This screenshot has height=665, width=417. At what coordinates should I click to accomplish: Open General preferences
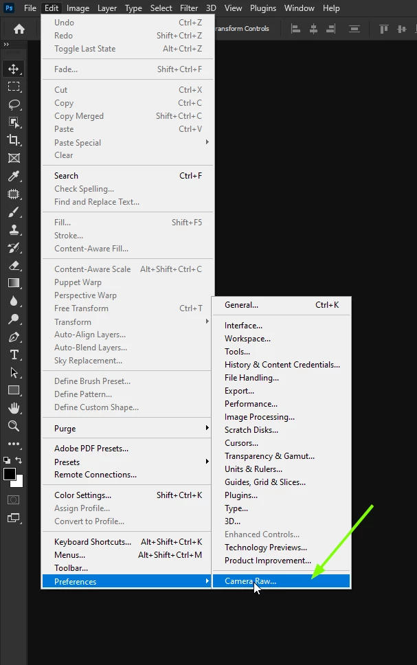[x=281, y=305]
